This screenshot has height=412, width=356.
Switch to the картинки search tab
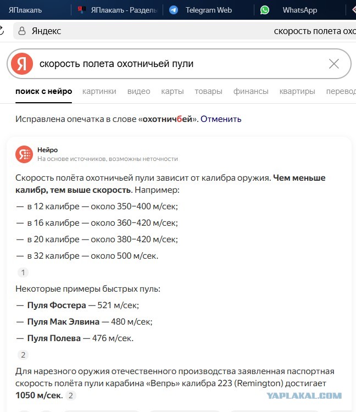99,91
